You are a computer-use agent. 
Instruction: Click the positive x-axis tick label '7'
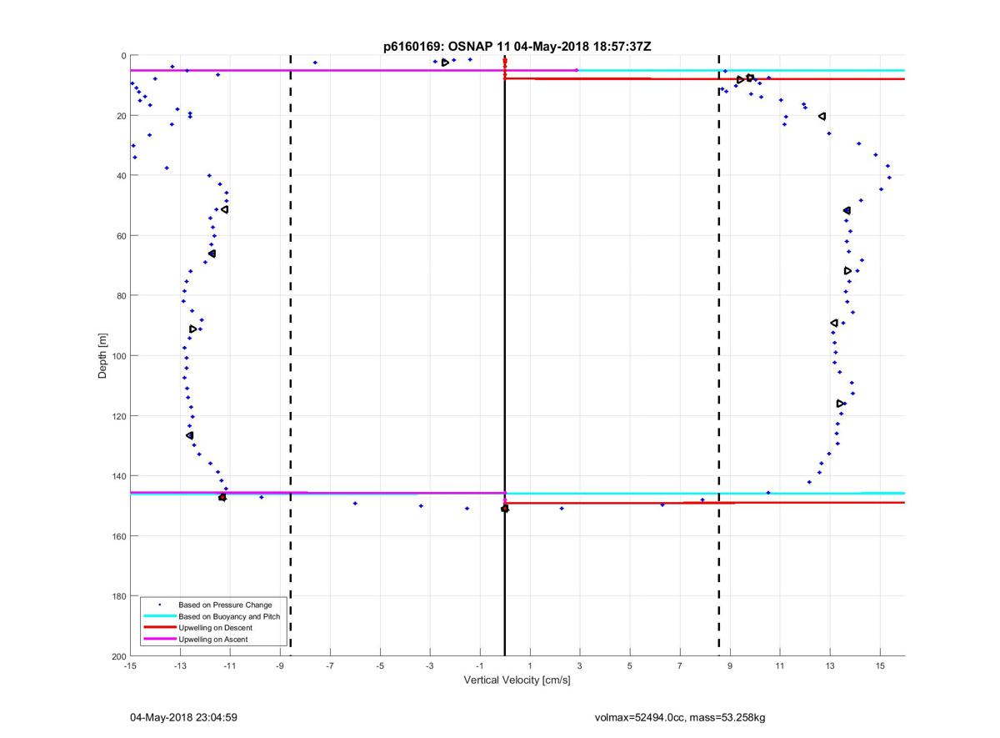tap(680, 666)
